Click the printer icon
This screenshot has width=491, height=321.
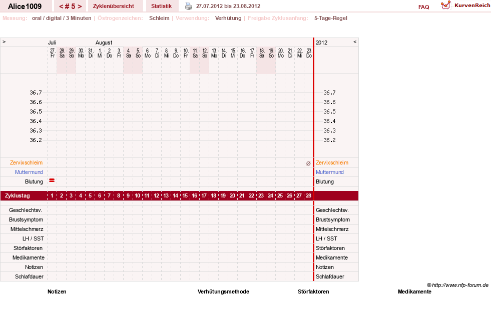tap(189, 6)
